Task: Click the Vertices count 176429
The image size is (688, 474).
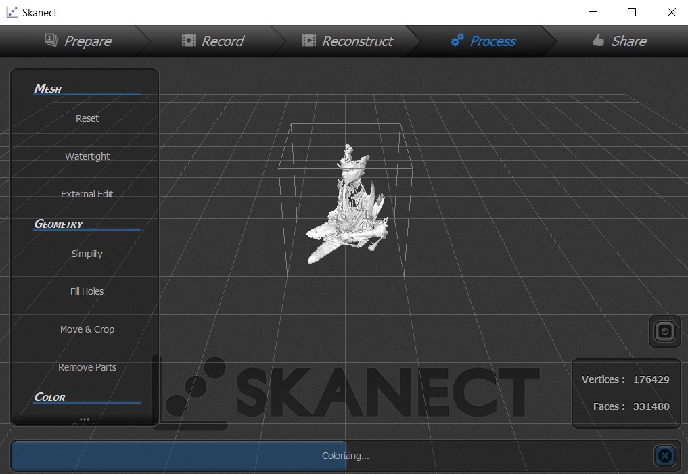Action: coord(651,380)
